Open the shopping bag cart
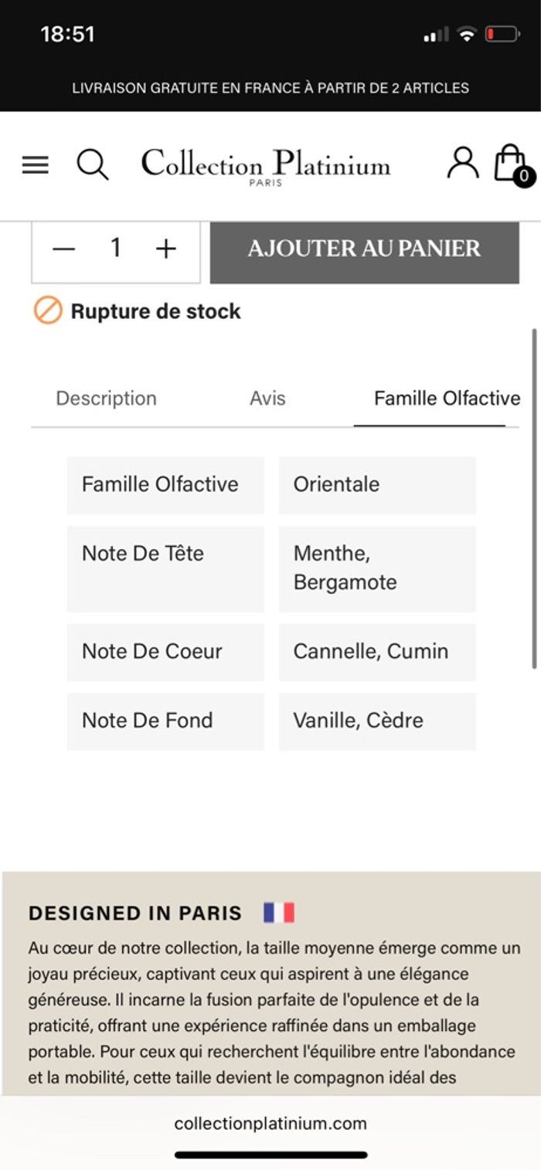Screen dimensions: 541x1170 [x=511, y=163]
